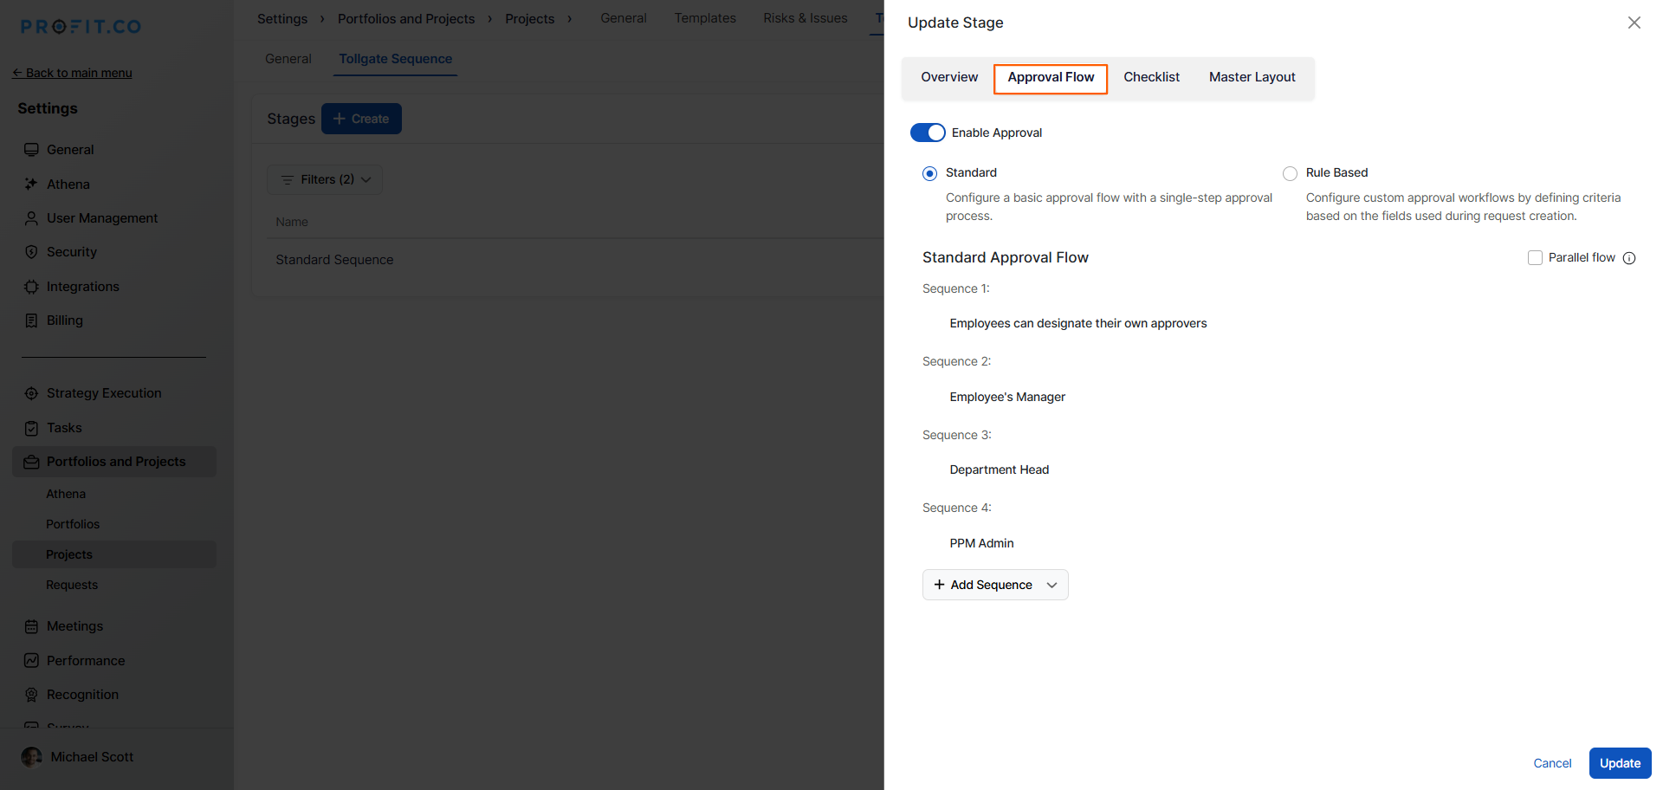1663x790 pixels.
Task: Click the Recognition badge icon
Action: coord(31,695)
